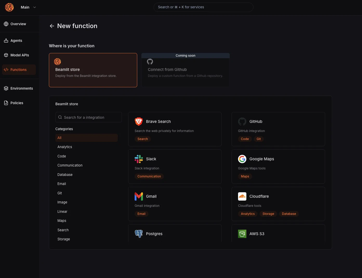362x278 pixels.
Task: Open the Brave Search integration card
Action: 175,129
